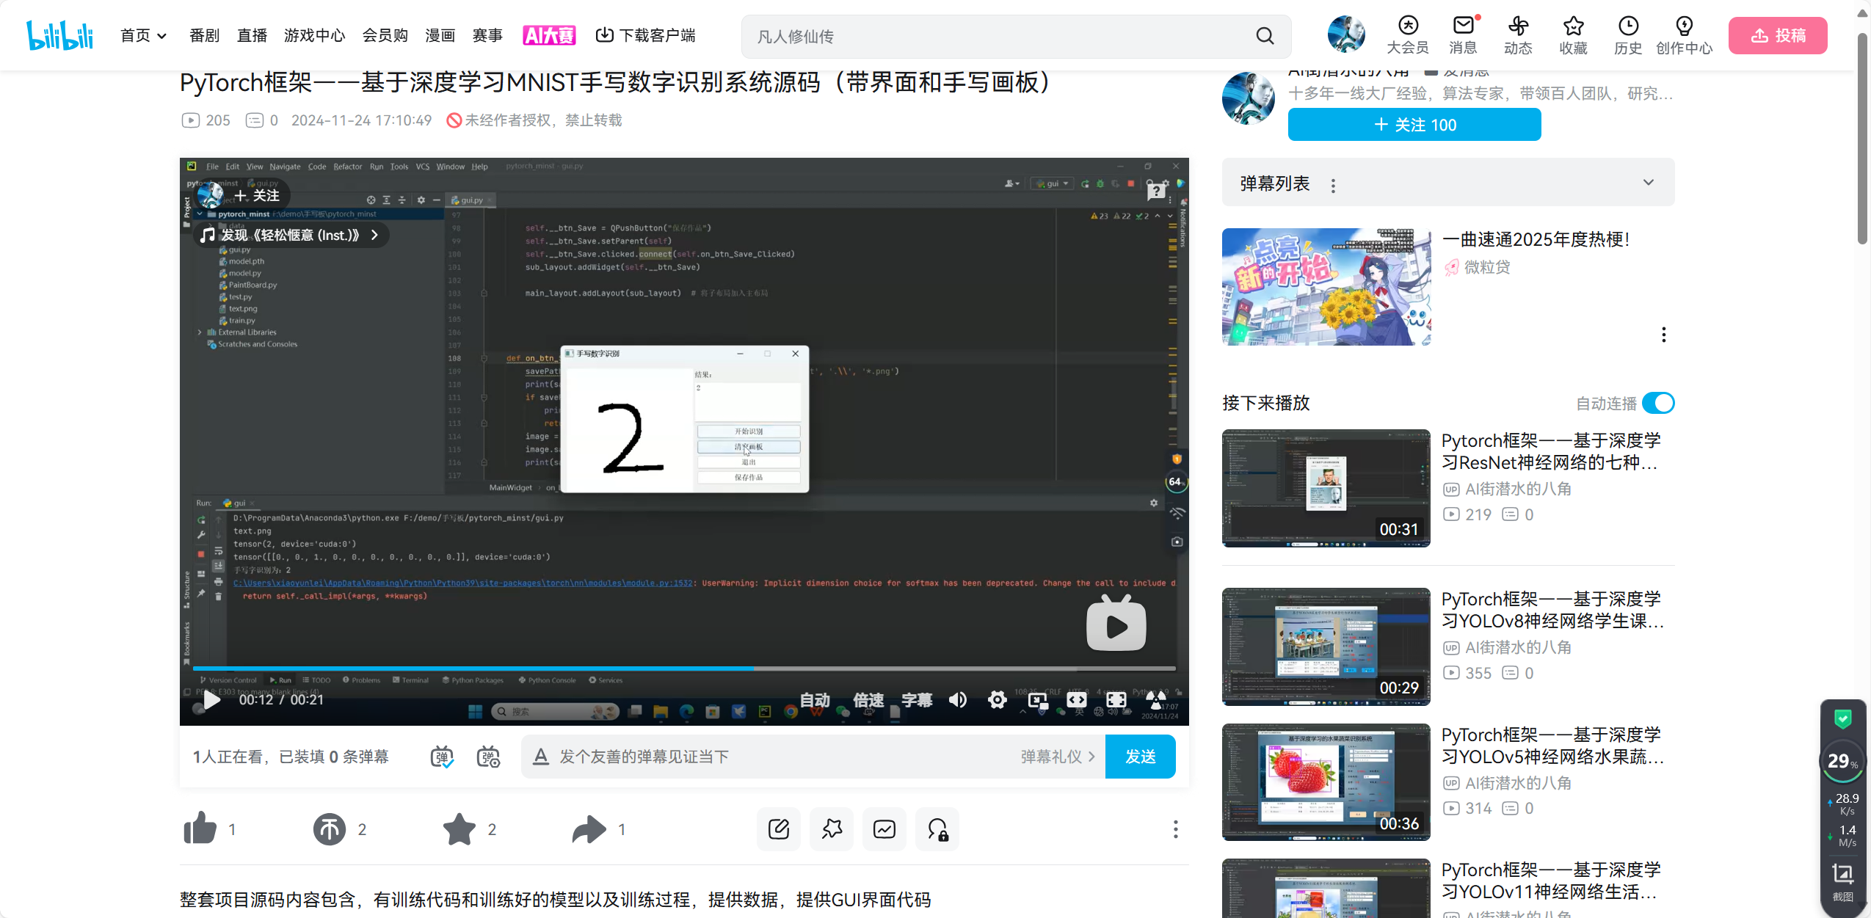The image size is (1871, 918).
Task: Mute the video volume icon
Action: coord(957,700)
